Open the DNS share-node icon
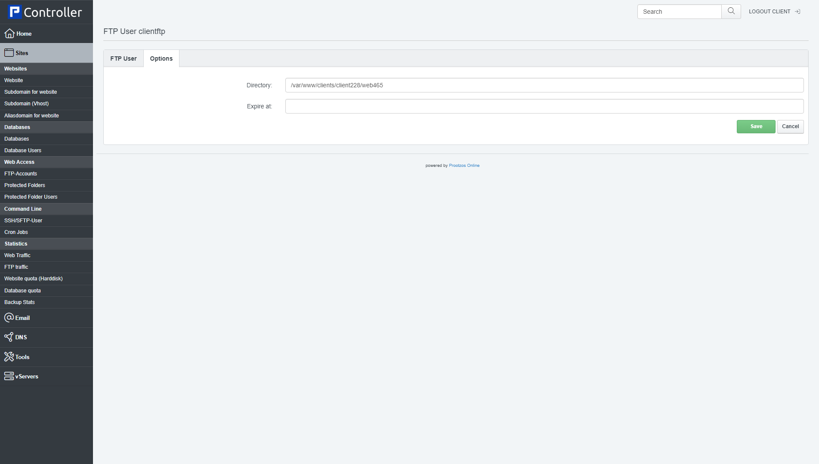This screenshot has width=819, height=464. (x=9, y=337)
